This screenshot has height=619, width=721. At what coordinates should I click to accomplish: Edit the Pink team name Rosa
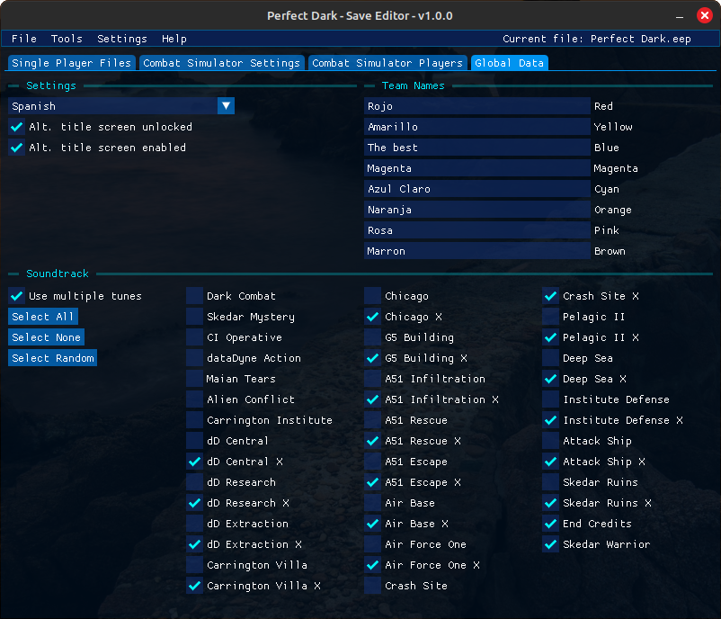(476, 230)
